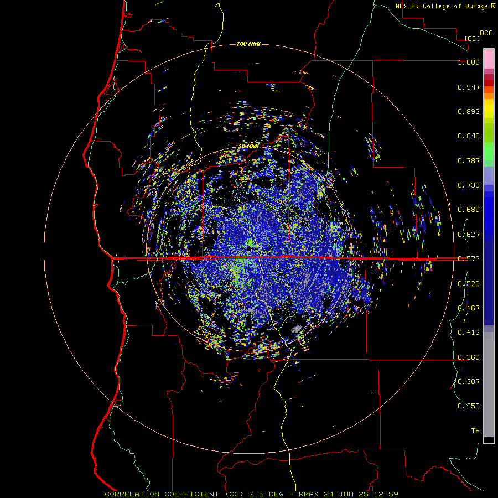Viewport: 498px width, 498px height.
Task: Click the radar site at map center
Action: 250,248
